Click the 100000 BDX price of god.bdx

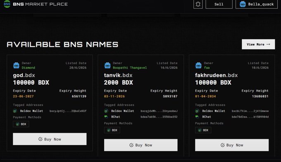click(x=31, y=82)
